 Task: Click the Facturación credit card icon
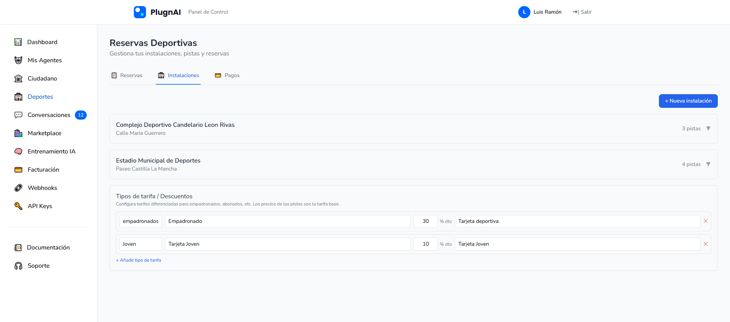pyautogui.click(x=18, y=170)
